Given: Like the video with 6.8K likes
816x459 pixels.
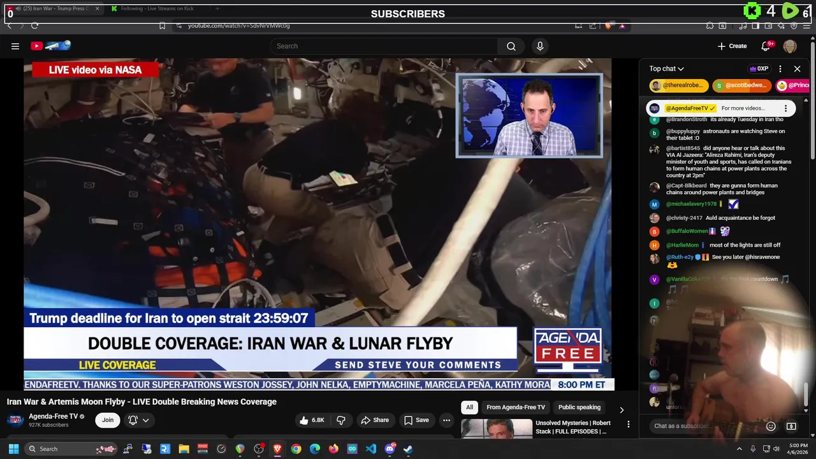Looking at the screenshot, I should 312,420.
